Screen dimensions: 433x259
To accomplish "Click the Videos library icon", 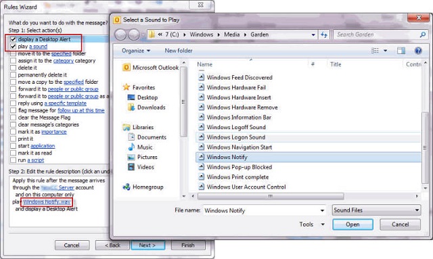I will point(131,167).
